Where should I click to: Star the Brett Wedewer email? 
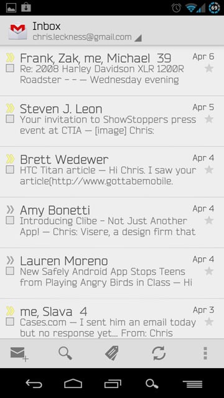click(x=209, y=170)
